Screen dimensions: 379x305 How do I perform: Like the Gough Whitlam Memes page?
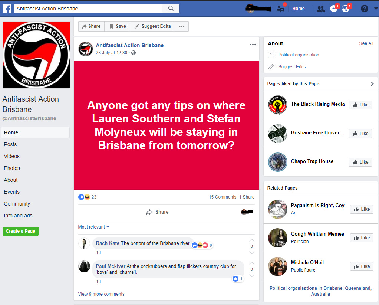coord(362,238)
